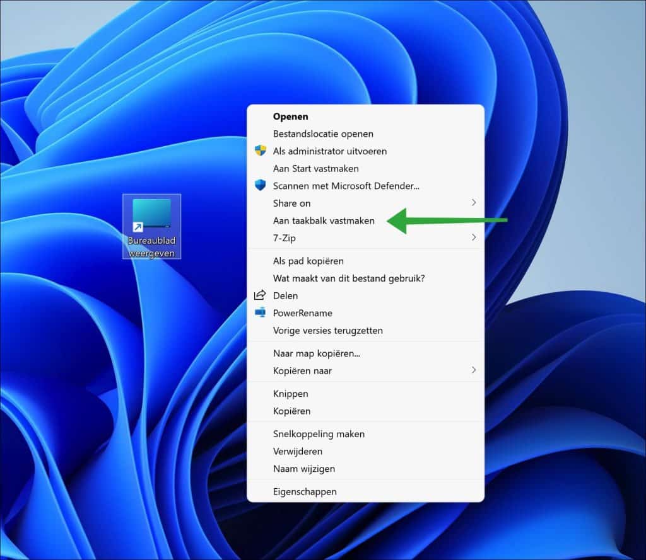646x560 pixels.
Task: Click the Microsoft Defender shield icon
Action: (x=260, y=186)
